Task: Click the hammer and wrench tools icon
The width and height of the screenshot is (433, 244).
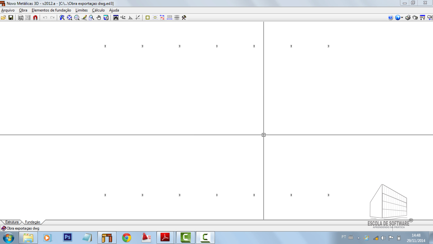Action: (184, 18)
